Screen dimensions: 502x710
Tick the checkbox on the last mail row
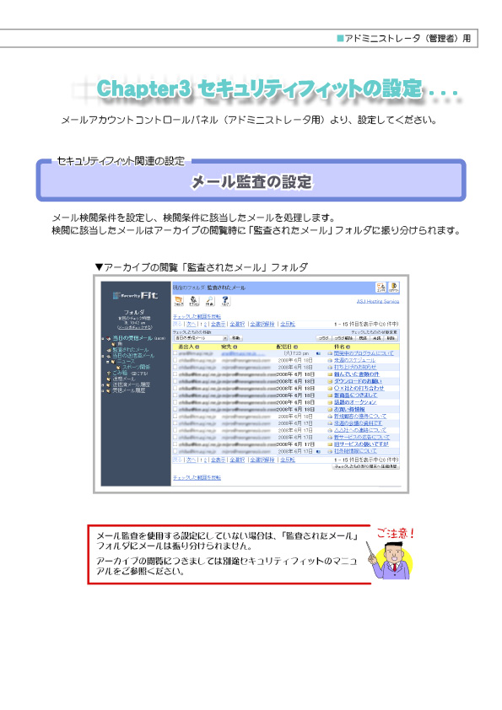pos(175,451)
